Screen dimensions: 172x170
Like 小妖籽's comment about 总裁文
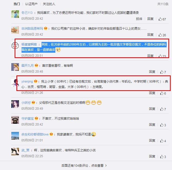(163, 109)
